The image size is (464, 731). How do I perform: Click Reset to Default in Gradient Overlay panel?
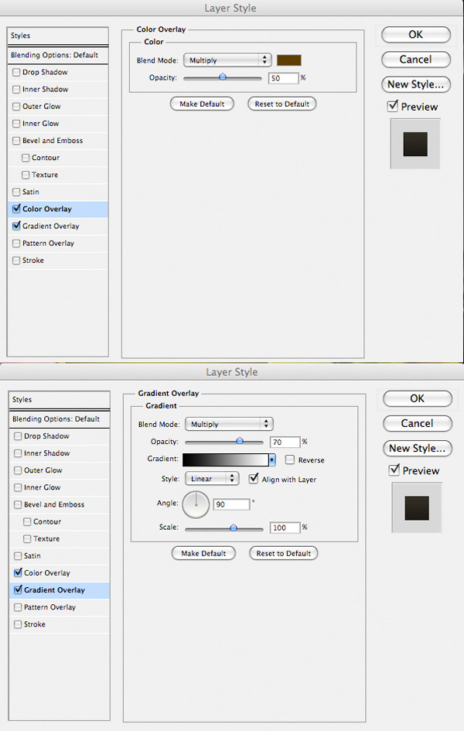coord(283,553)
